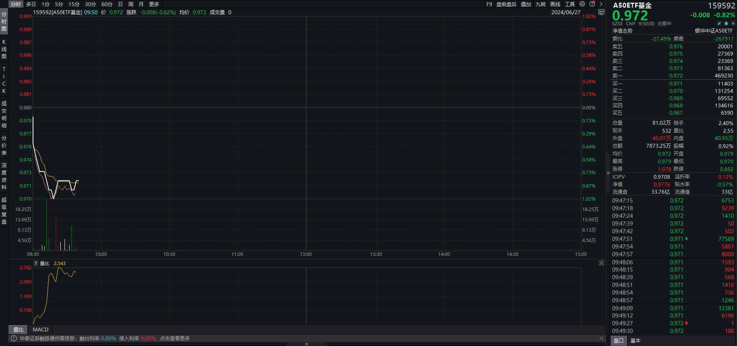Expand the 更多 periods dropdown
This screenshot has width=737, height=346.
click(154, 4)
